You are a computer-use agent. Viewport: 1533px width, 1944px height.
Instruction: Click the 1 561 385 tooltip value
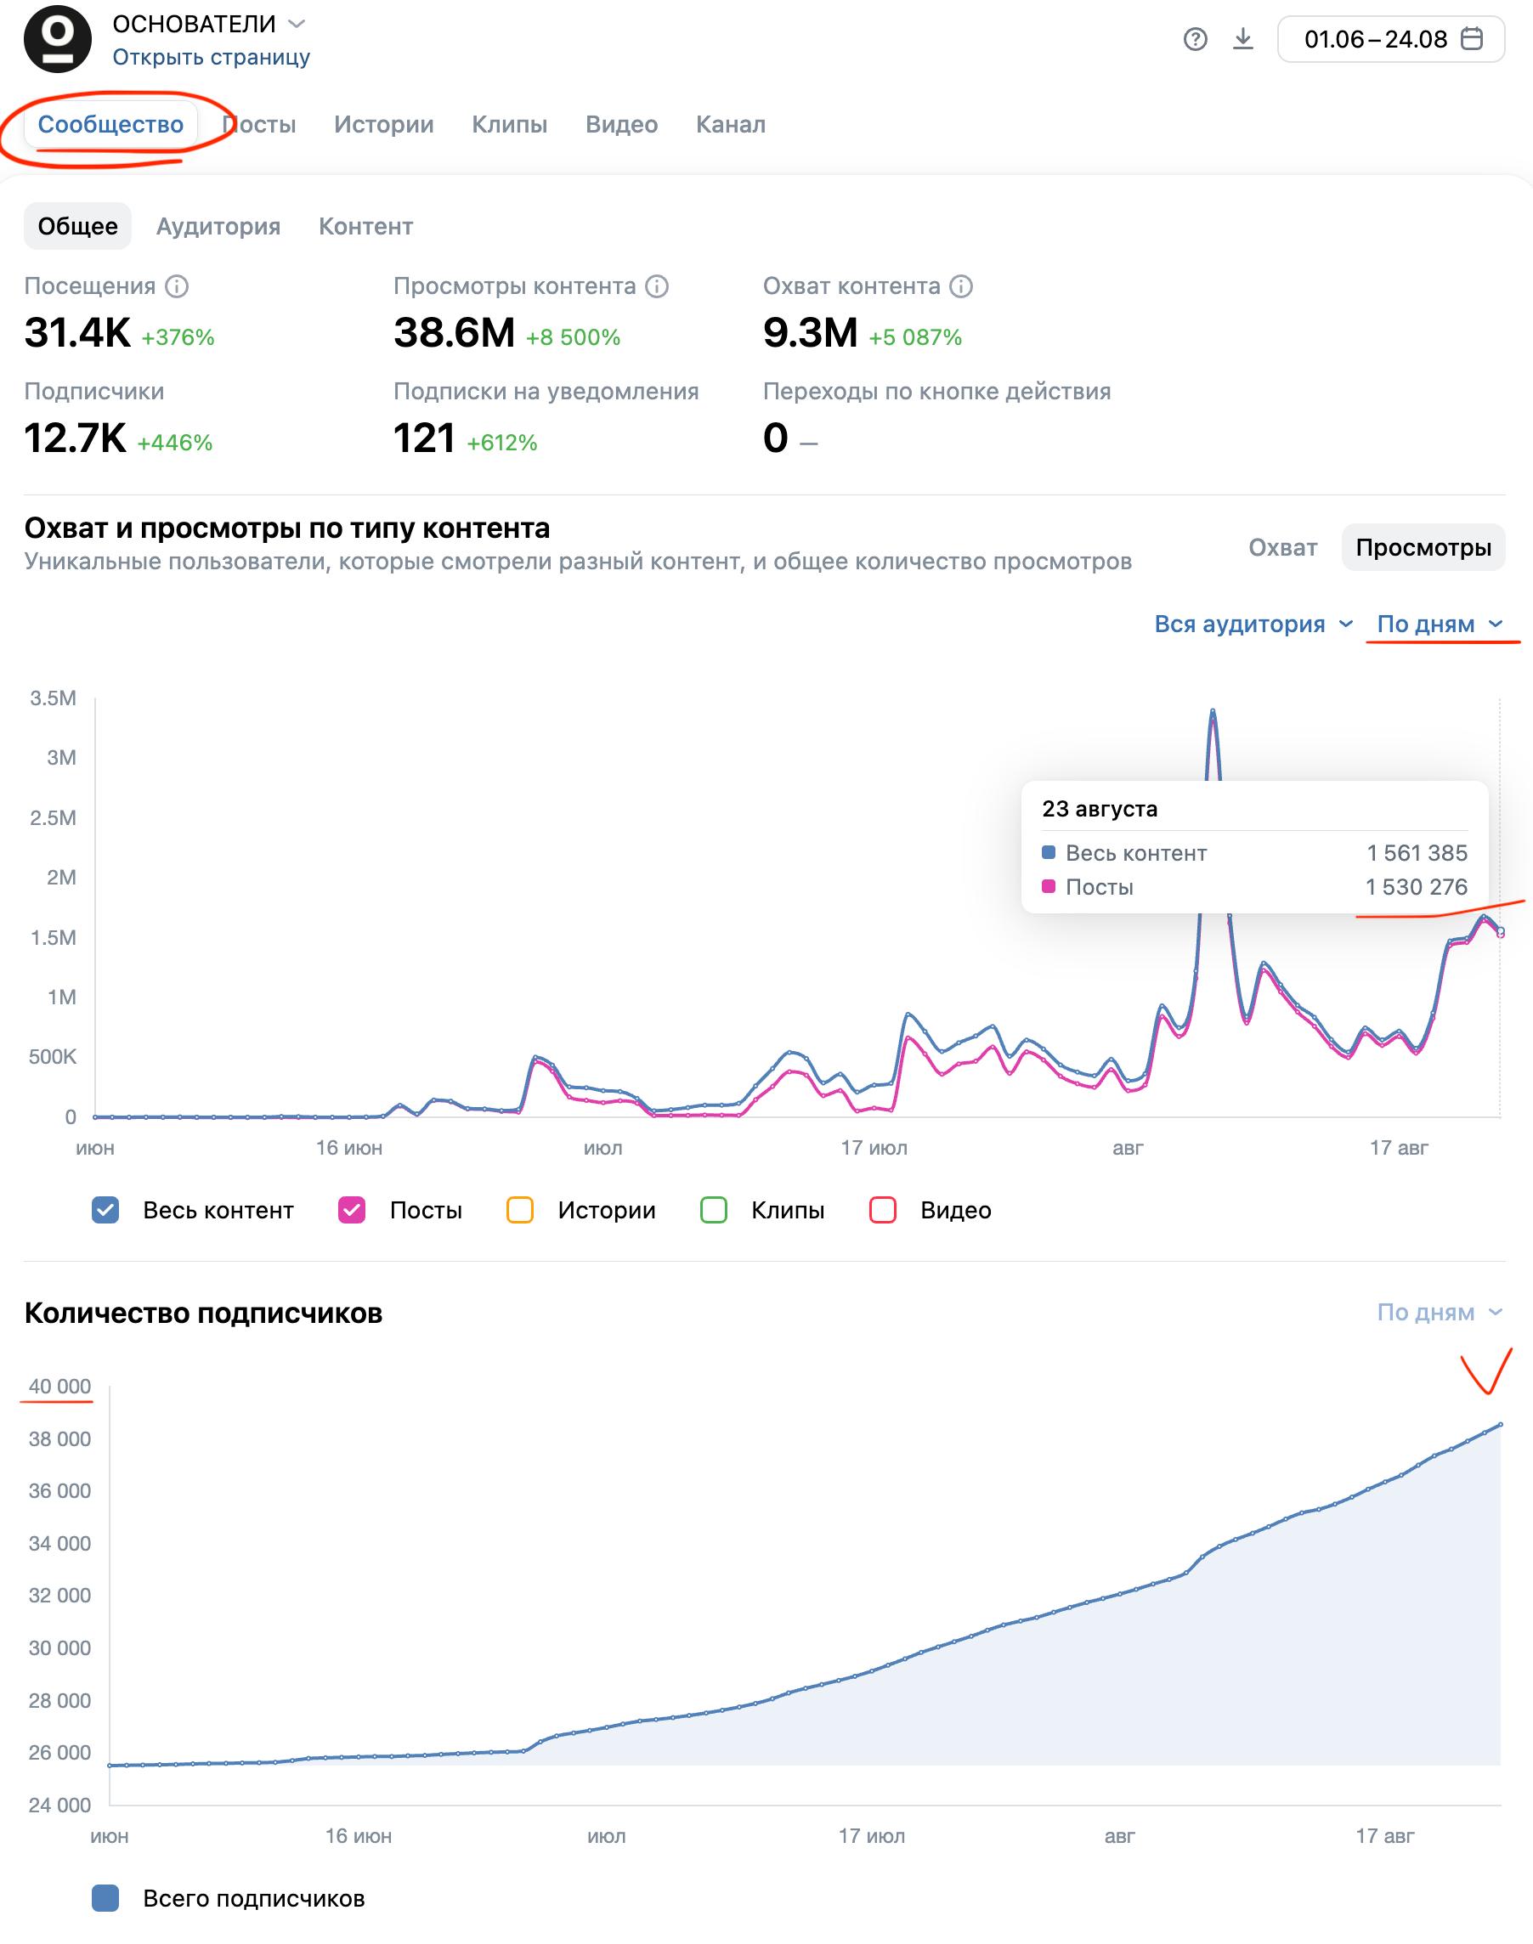[x=1417, y=853]
